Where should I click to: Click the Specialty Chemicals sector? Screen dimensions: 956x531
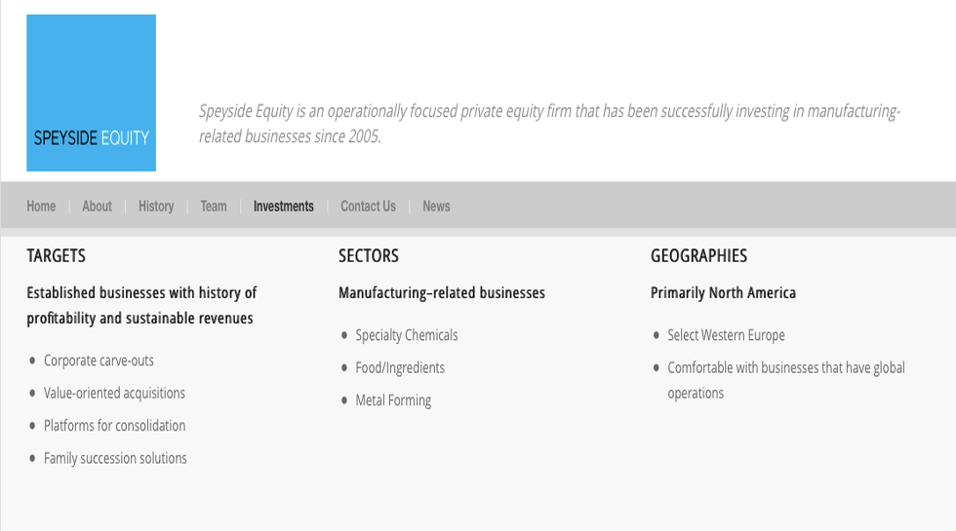[x=406, y=335]
